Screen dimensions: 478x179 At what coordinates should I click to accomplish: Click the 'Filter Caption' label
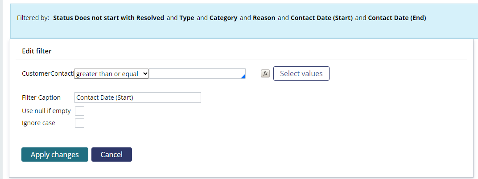41,98
